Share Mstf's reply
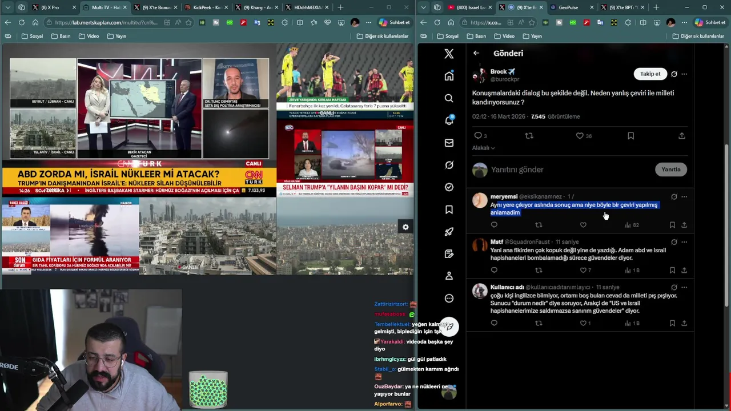The image size is (731, 411). 684,270
